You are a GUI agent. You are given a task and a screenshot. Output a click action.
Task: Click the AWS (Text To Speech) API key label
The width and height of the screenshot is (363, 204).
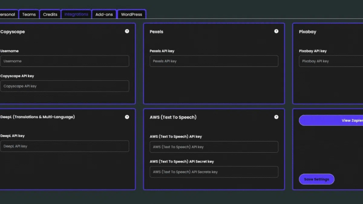176,137
